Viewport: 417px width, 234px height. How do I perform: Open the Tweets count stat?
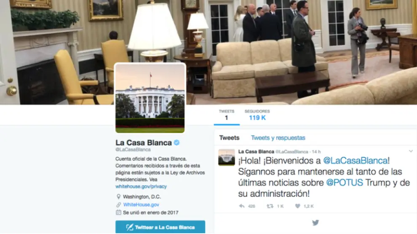pos(227,115)
